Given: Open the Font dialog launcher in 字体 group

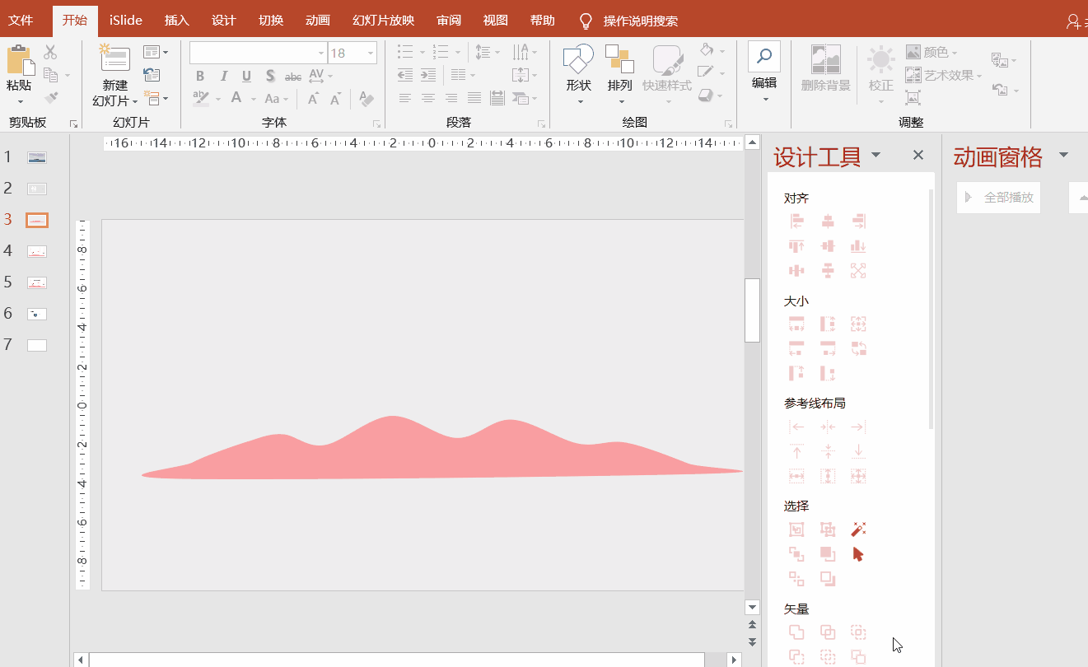Looking at the screenshot, I should pos(377,124).
